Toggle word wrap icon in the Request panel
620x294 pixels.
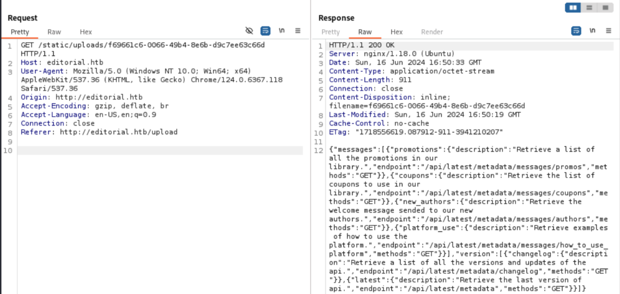point(265,31)
